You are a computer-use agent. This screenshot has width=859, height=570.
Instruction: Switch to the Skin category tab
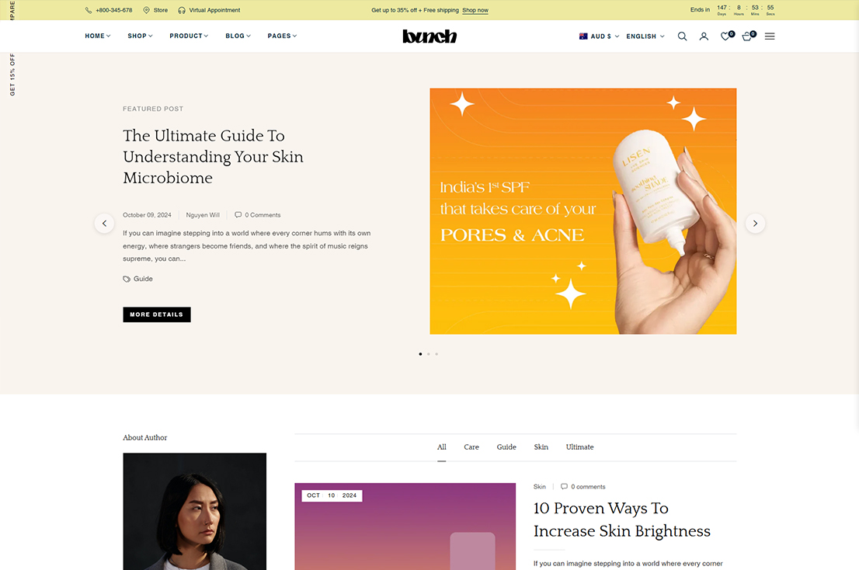click(x=541, y=447)
